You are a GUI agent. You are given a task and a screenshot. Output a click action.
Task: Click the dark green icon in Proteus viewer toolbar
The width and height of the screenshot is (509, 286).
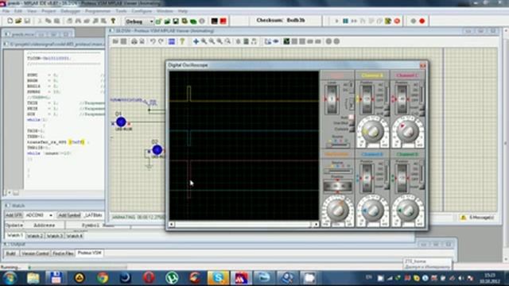(286, 41)
